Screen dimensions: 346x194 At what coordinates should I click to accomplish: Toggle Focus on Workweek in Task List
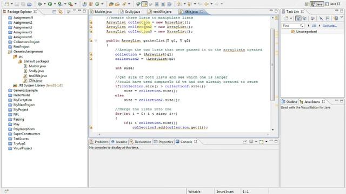pyautogui.click(x=312, y=18)
